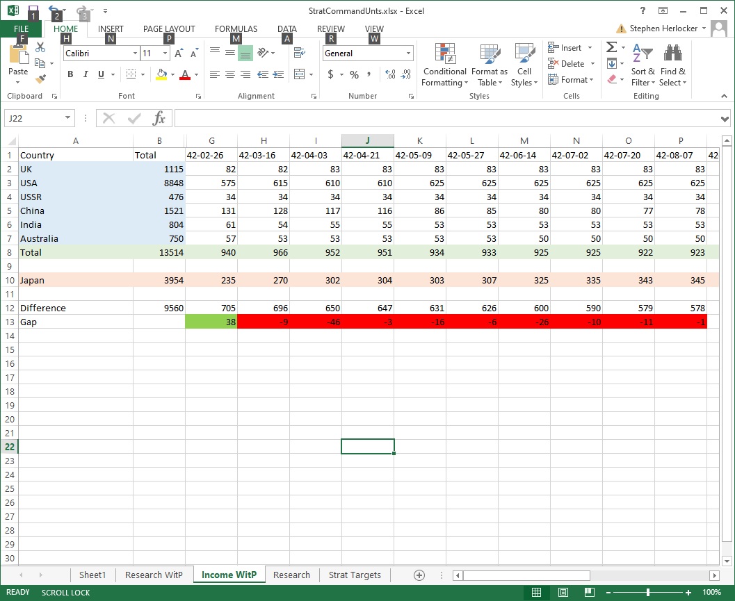Apply Comma Style format
Viewport: 735px width, 601px height.
click(x=369, y=74)
